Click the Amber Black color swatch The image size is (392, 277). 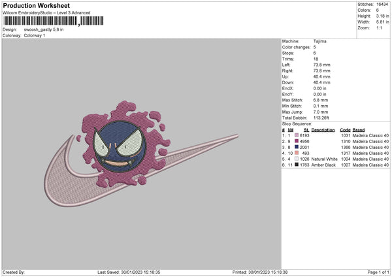tap(297, 165)
